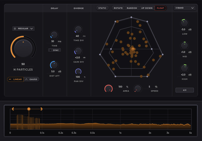Viewport: 202px width, 141px height.
Task: Click the large N Particles knob
Action: tap(23, 48)
